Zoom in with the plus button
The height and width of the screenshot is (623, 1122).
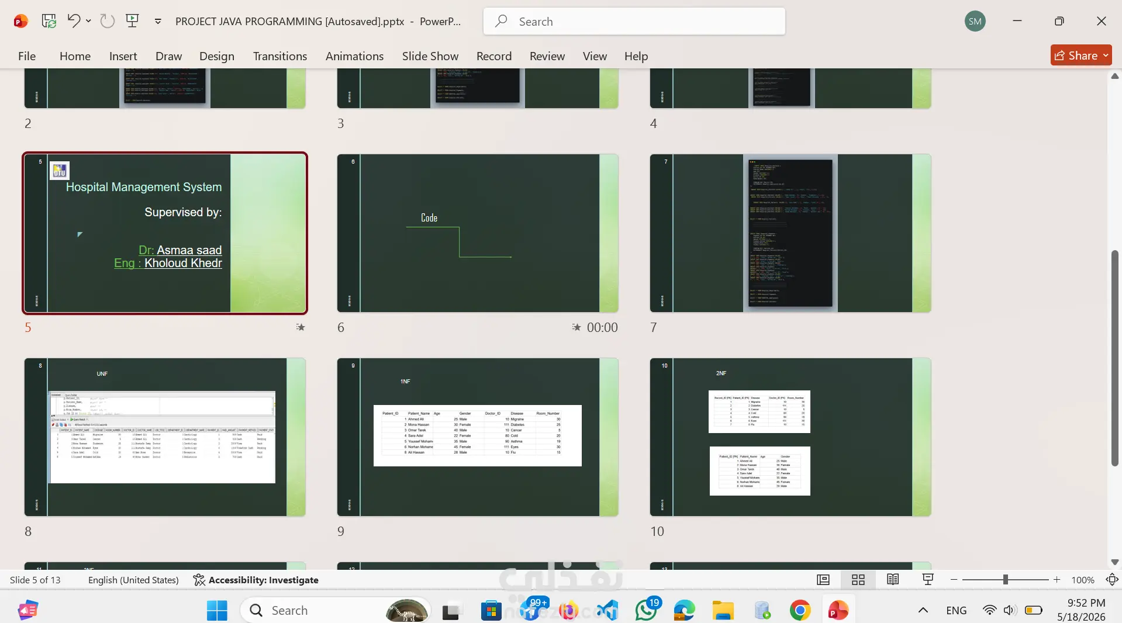[x=1057, y=580]
